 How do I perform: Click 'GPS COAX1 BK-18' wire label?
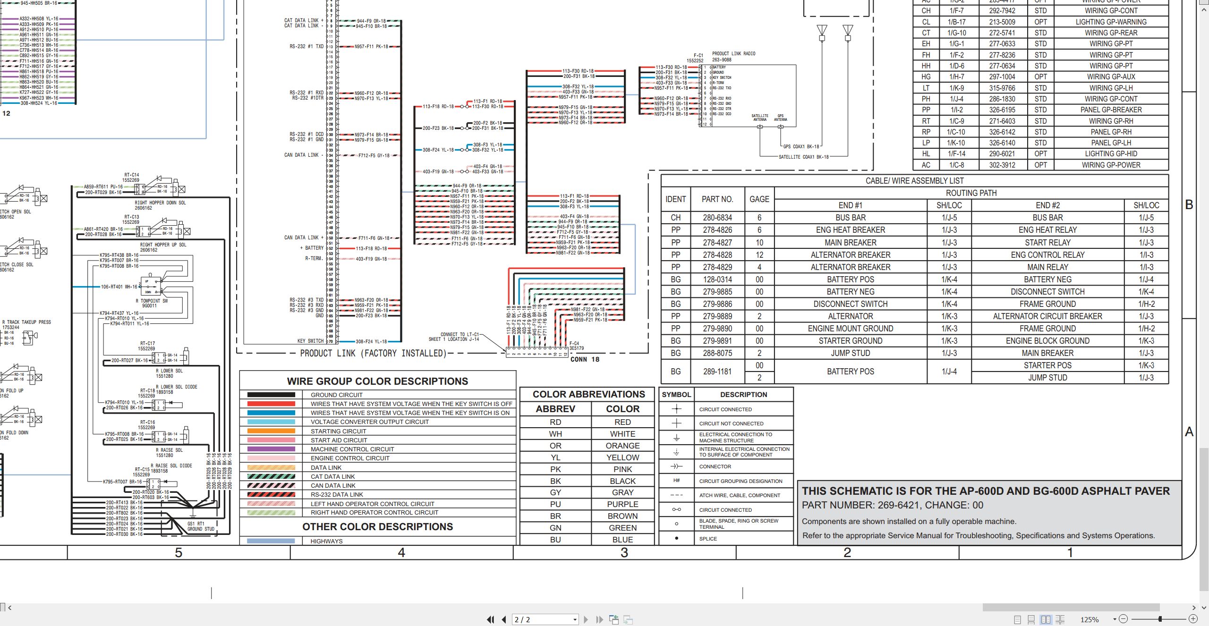801,146
